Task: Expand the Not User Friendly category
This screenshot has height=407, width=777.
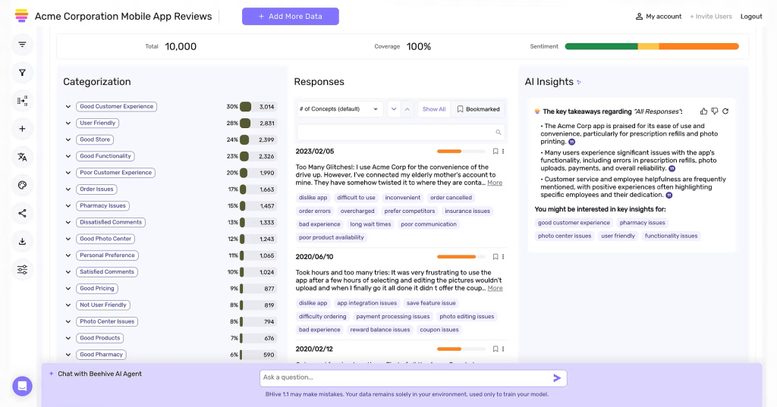Action: 68,305
